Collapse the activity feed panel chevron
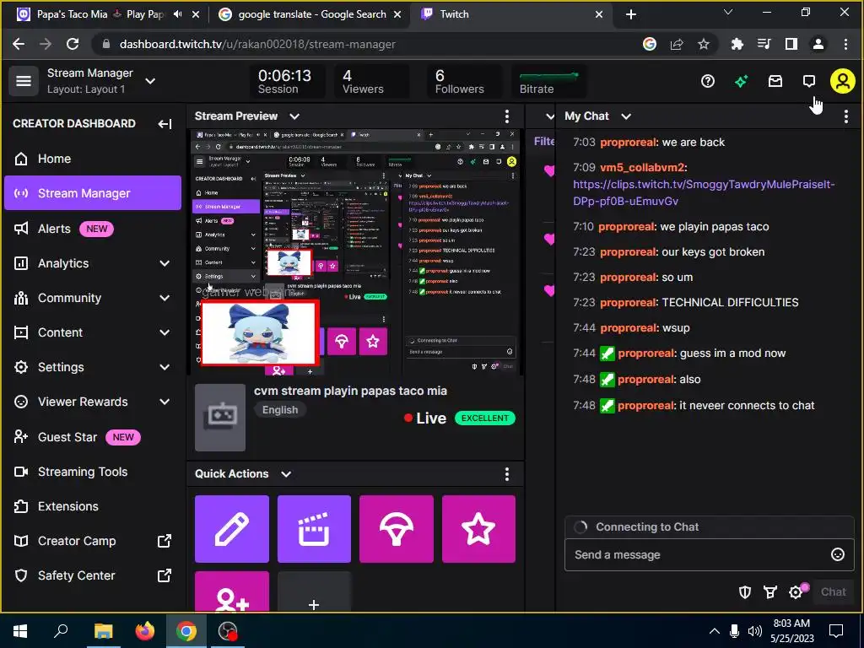Image resolution: width=864 pixels, height=648 pixels. coord(549,116)
